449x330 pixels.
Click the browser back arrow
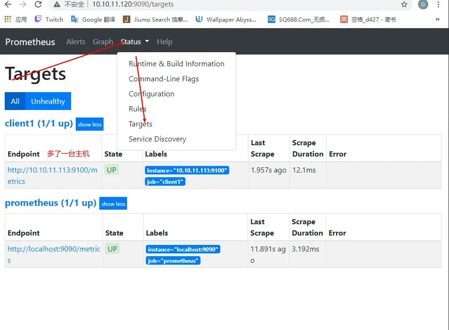tap(8, 5)
